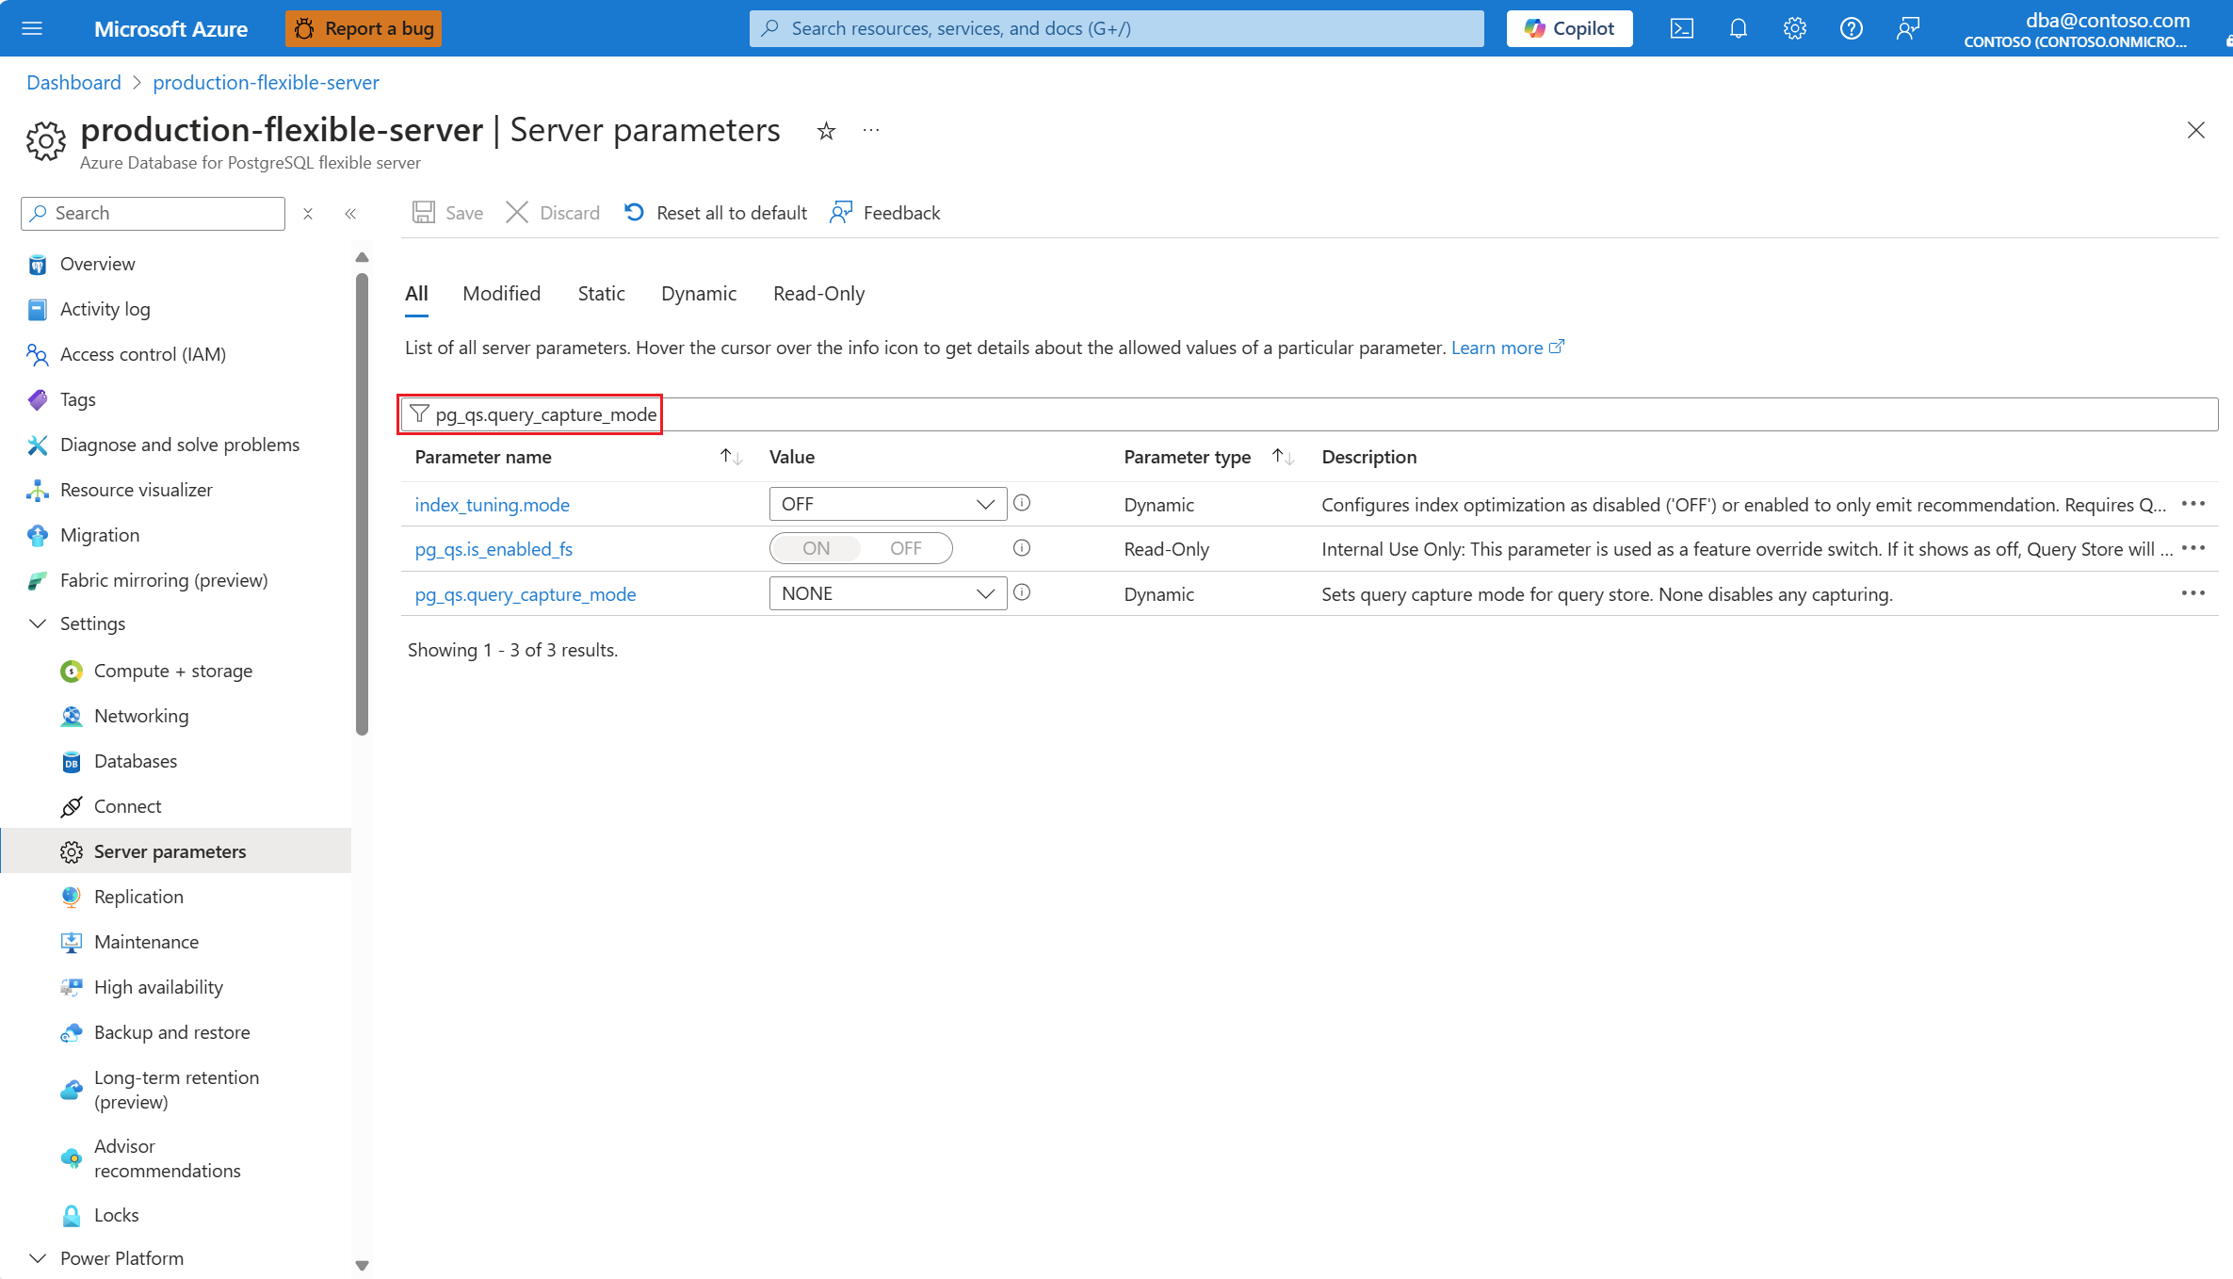Click info icon beside index_tuning.mode value

point(1022,504)
